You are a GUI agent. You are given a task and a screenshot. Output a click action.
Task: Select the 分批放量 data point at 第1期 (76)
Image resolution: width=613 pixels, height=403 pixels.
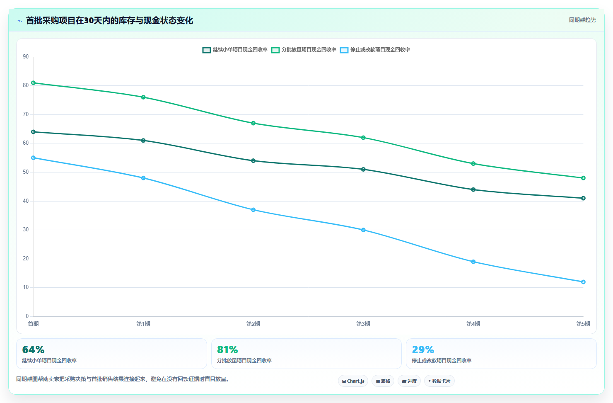[143, 97]
